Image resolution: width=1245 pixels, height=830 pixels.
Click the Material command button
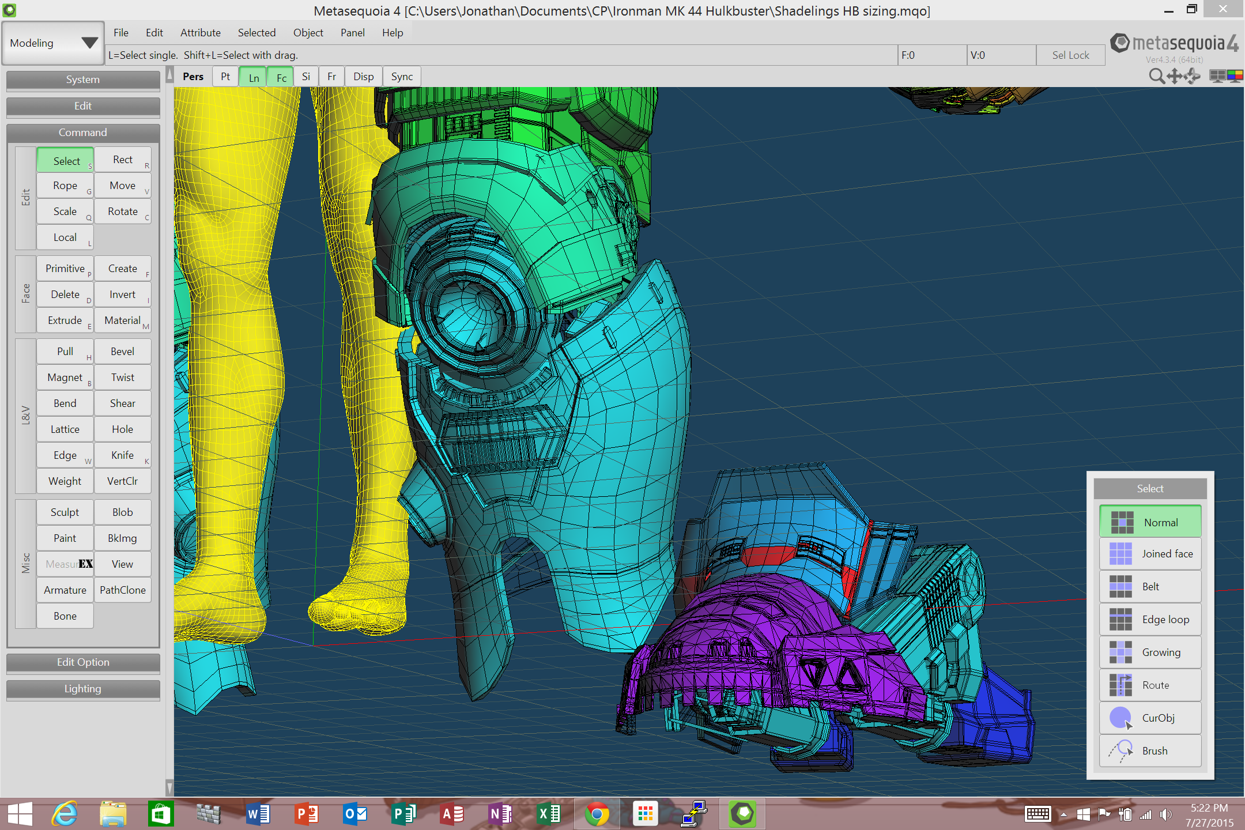tap(123, 320)
